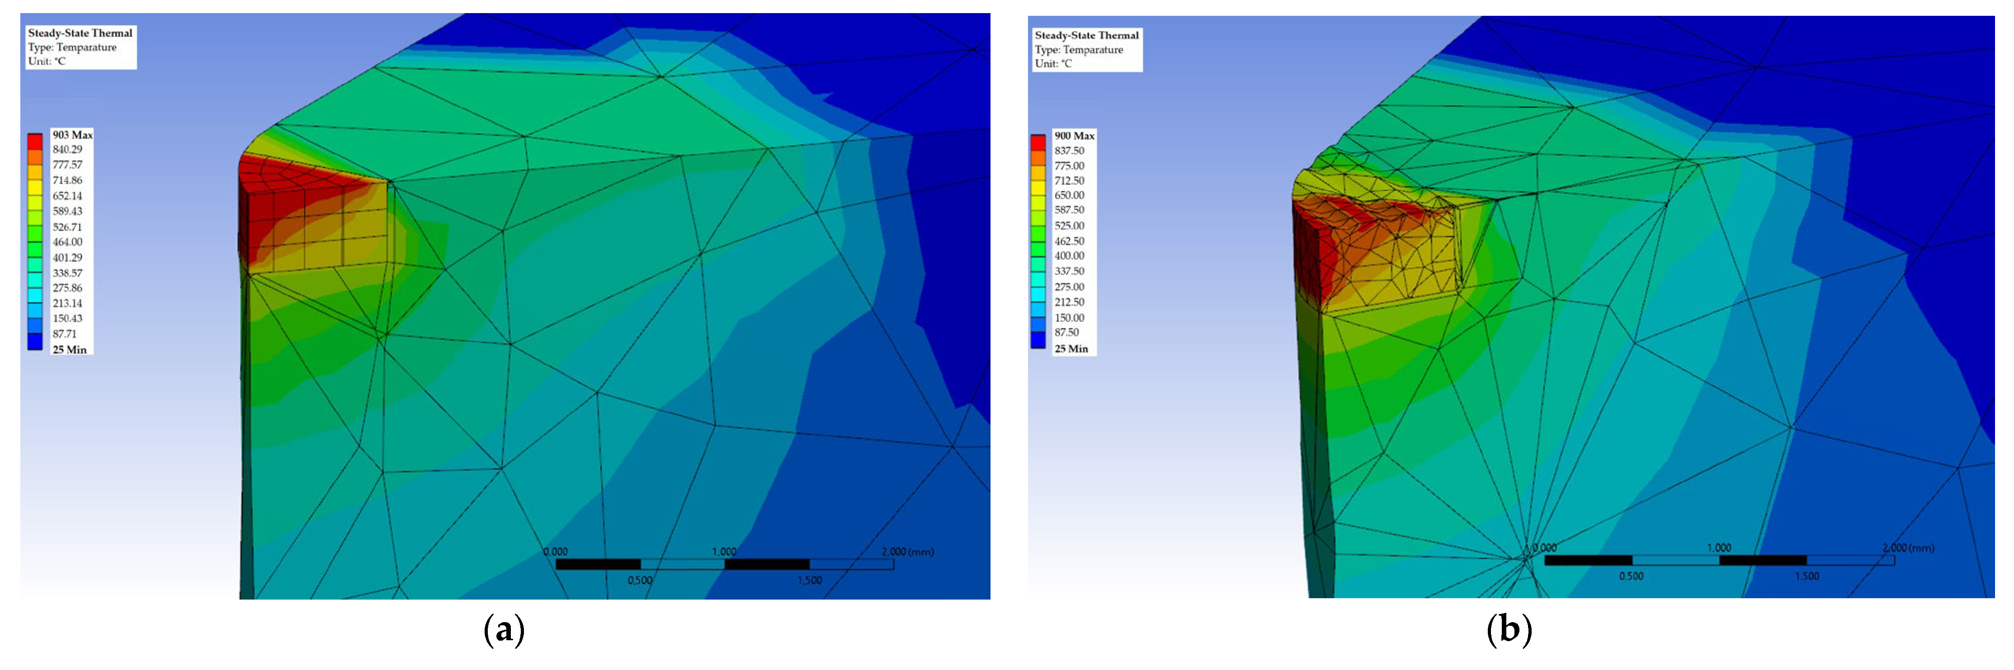Select the 840.29 legend value in panel (a)
This screenshot has width=2014, height=670.
[67, 149]
